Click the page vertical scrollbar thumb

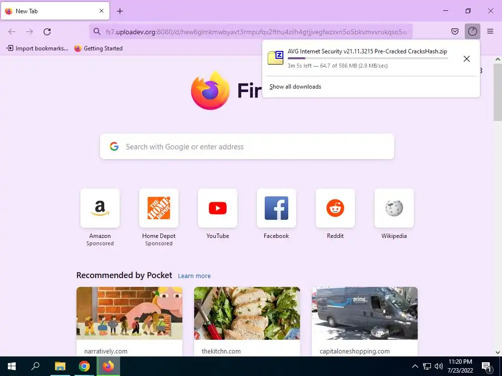click(498, 92)
